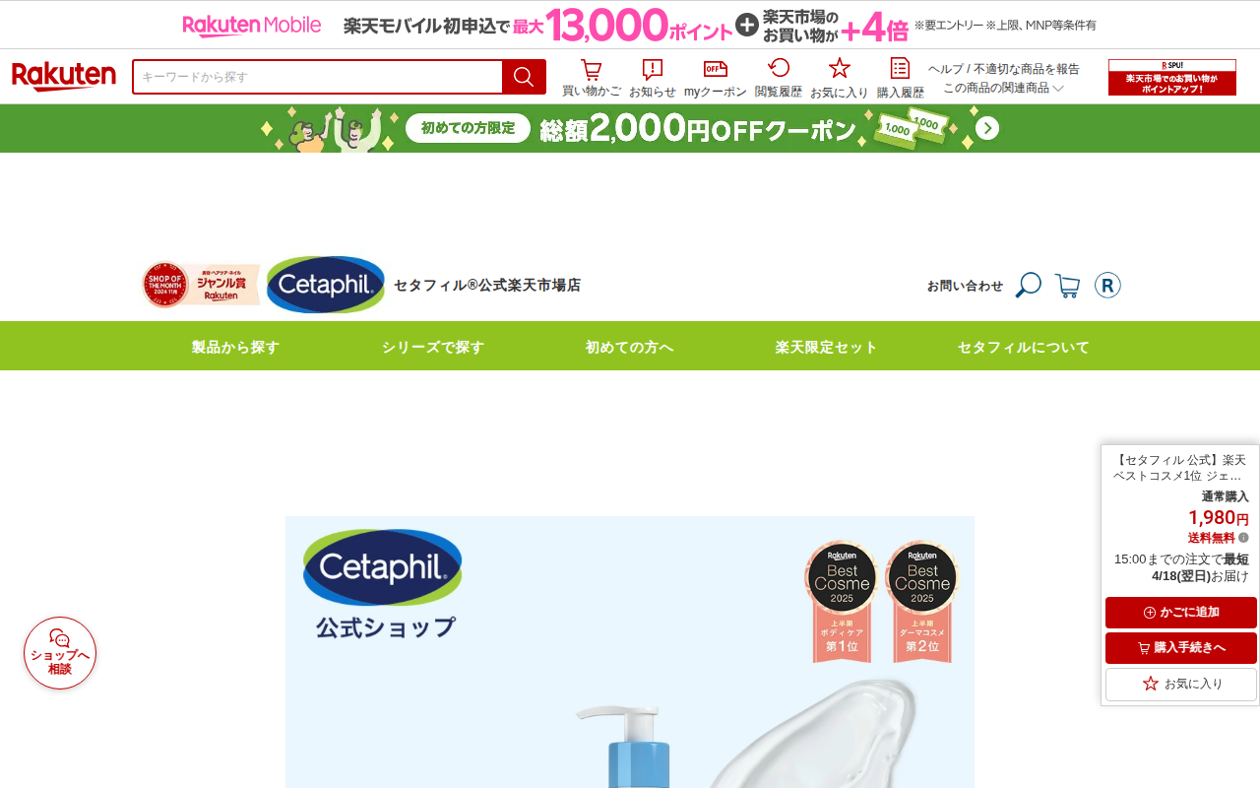This screenshot has width=1260, height=788.
Task: Open お気に入り favorites star in header
Action: click(x=839, y=78)
